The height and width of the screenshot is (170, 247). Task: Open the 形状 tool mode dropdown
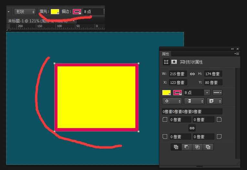(x=25, y=12)
